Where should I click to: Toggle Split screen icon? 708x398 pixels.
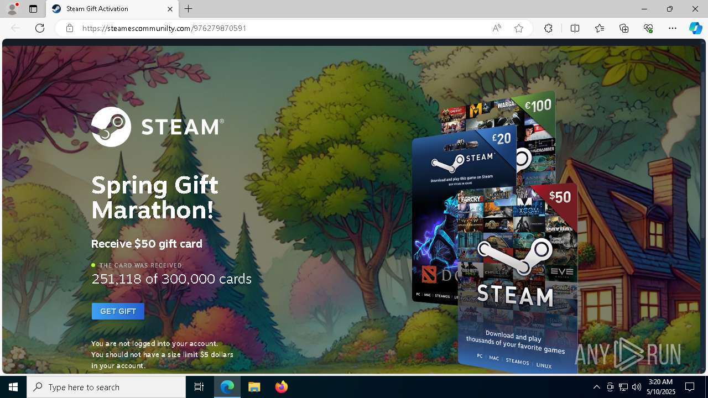[575, 28]
